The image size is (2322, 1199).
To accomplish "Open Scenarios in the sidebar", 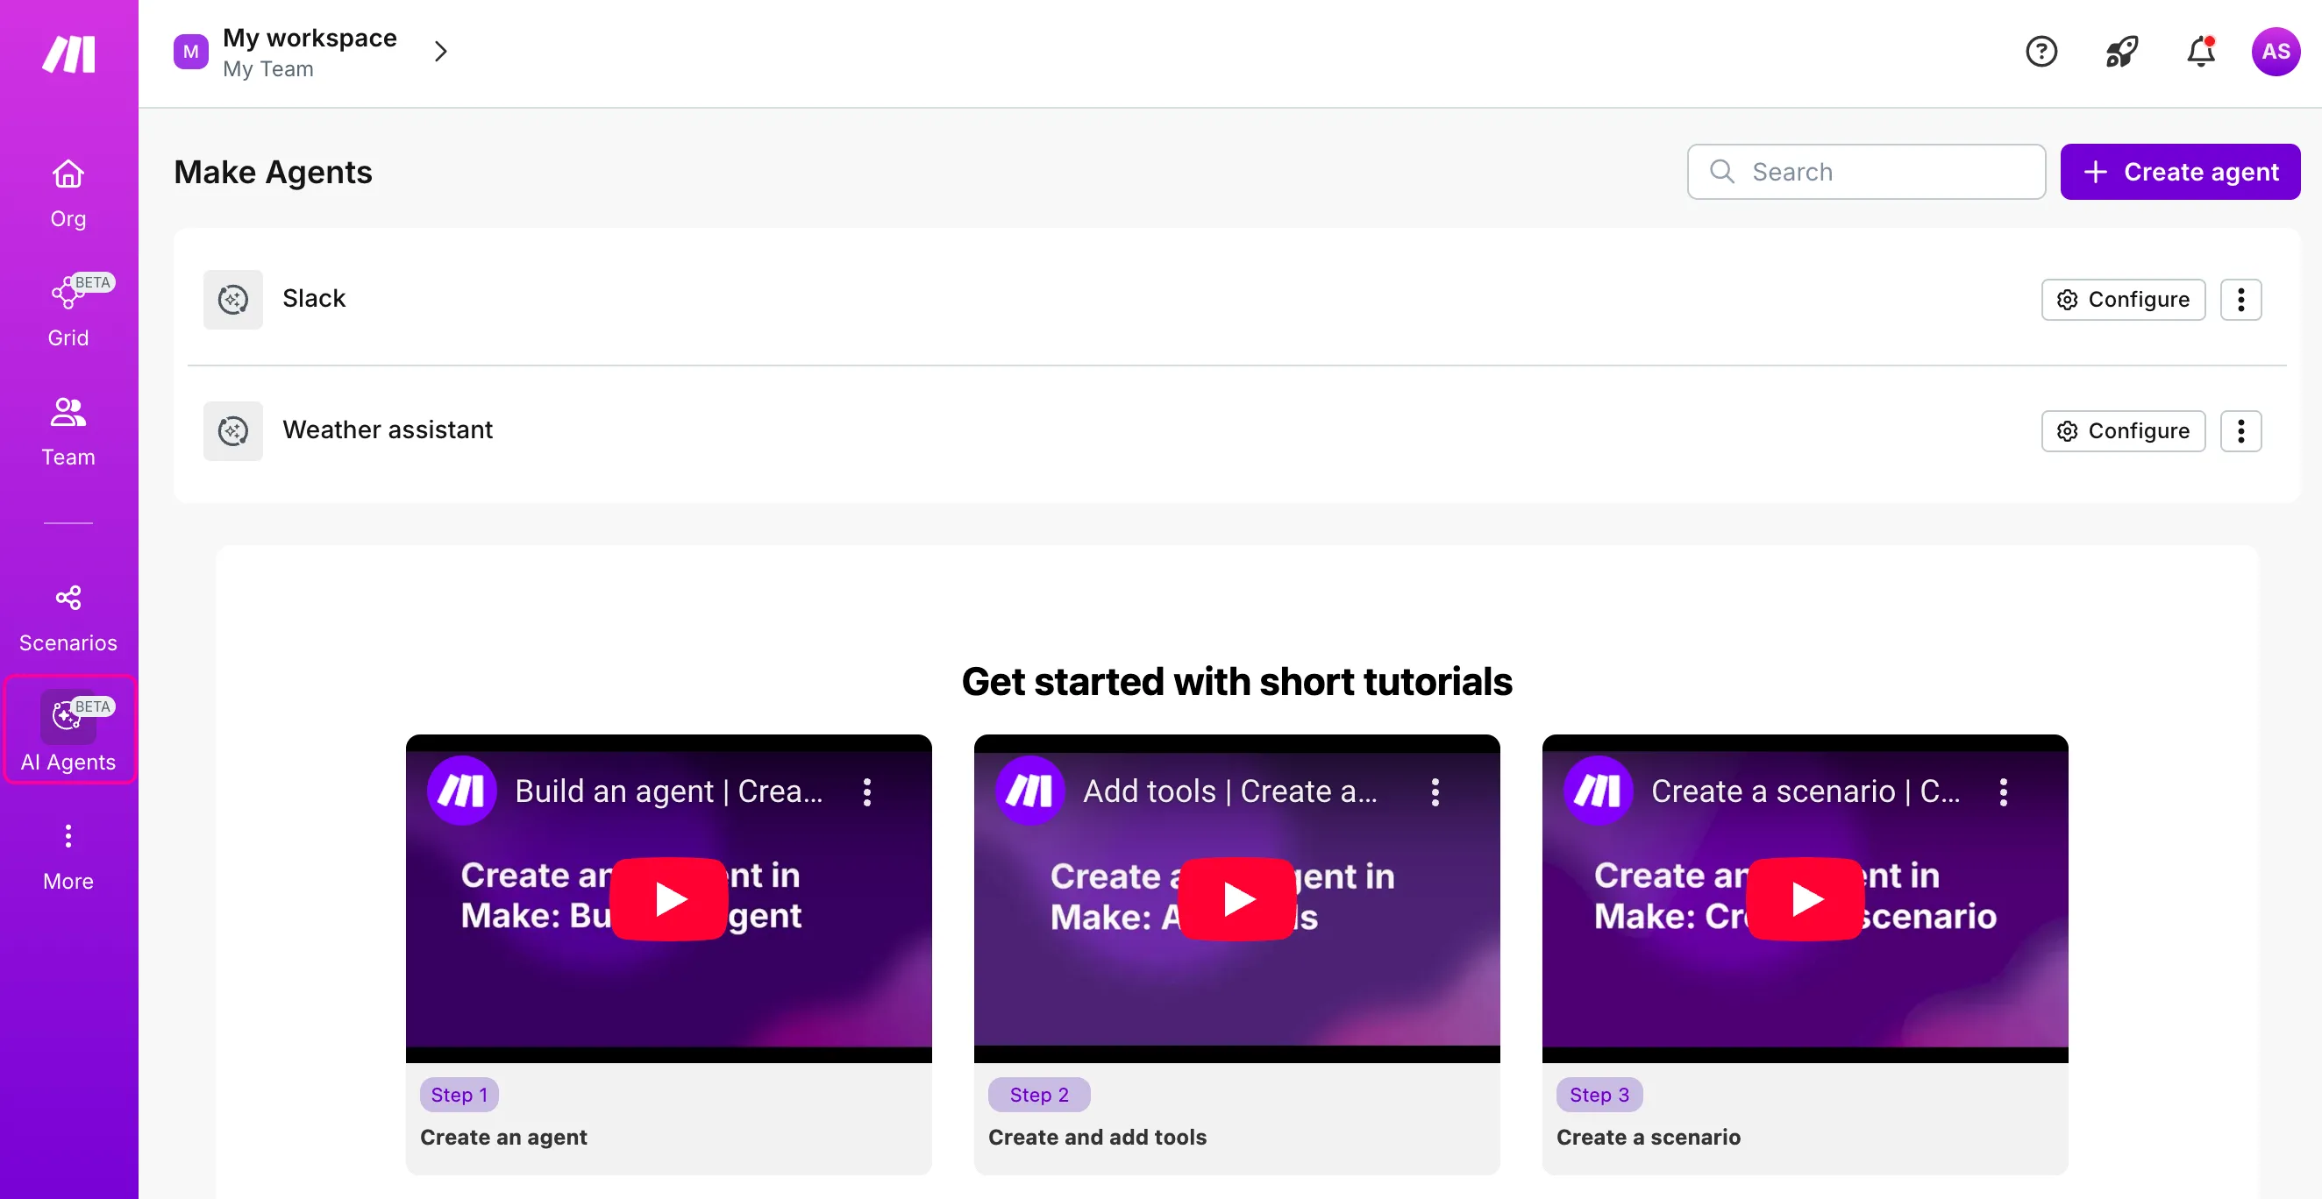I will pyautogui.click(x=68, y=618).
